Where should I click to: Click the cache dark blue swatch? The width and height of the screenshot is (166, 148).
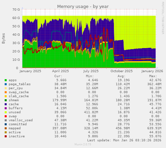6,104
